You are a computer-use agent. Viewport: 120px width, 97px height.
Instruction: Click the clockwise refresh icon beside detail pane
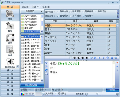(x=47, y=70)
